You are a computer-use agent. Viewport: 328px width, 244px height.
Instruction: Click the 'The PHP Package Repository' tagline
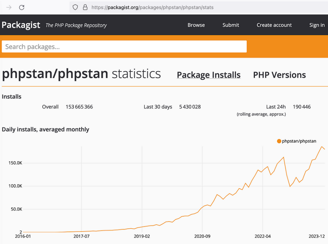tap(76, 25)
